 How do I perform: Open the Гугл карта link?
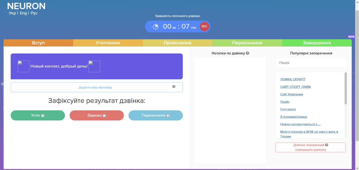pos(288,109)
